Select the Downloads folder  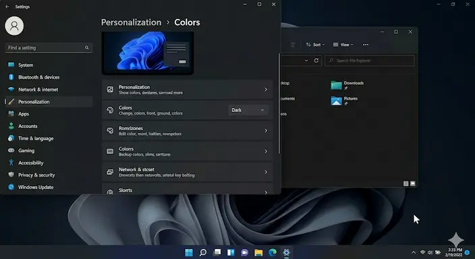coord(347,85)
